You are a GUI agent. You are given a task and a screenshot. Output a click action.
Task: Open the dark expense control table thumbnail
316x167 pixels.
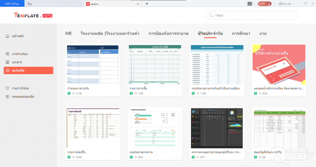coord(217,128)
